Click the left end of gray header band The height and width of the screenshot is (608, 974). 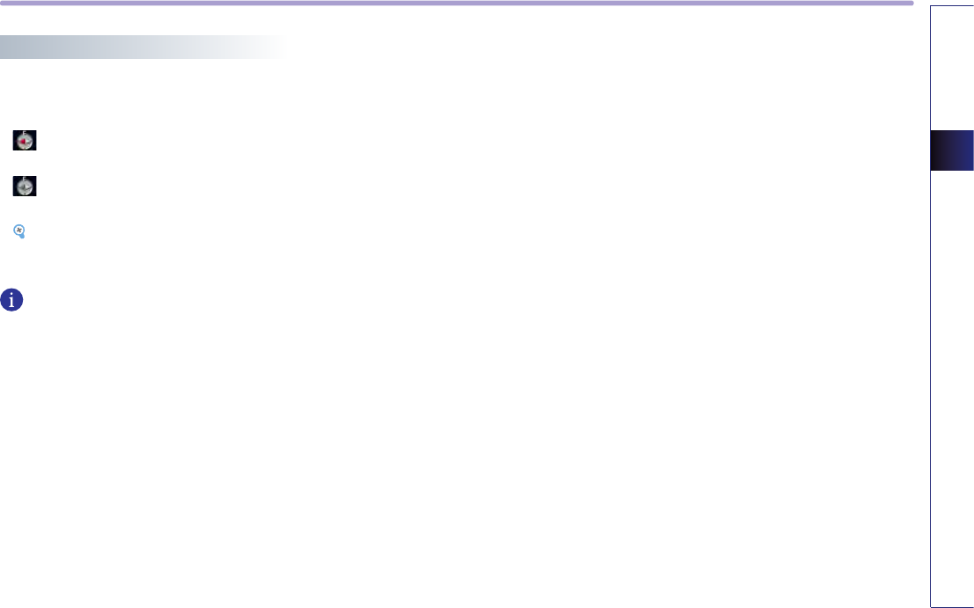[12, 48]
